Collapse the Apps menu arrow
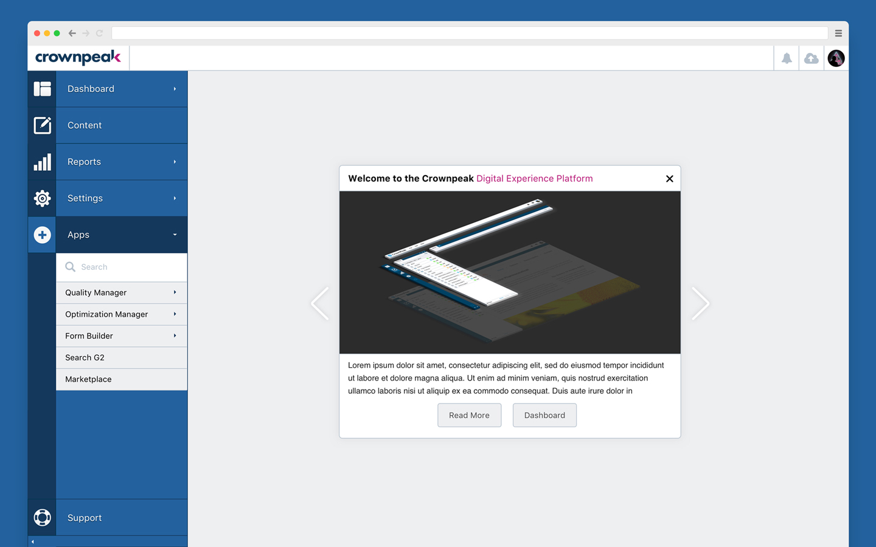This screenshot has height=547, width=876. point(175,235)
